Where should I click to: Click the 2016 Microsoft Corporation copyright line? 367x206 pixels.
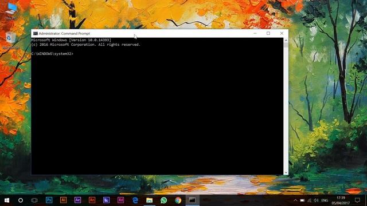pos(86,45)
